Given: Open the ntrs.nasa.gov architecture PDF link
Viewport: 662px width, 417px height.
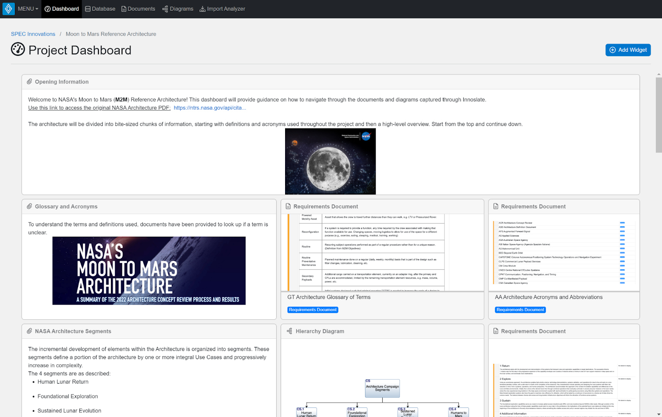Looking at the screenshot, I should coord(210,108).
